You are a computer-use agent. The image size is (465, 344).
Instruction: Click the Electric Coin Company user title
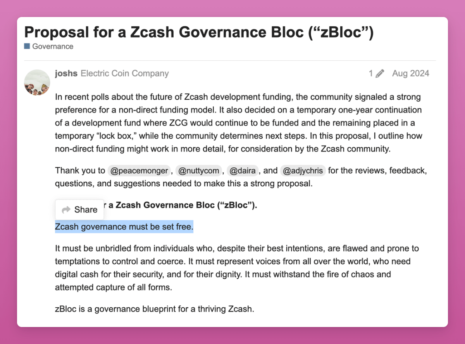click(x=124, y=73)
